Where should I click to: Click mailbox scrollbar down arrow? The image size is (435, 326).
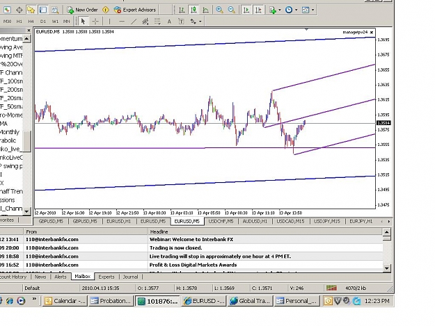pyautogui.click(x=387, y=268)
